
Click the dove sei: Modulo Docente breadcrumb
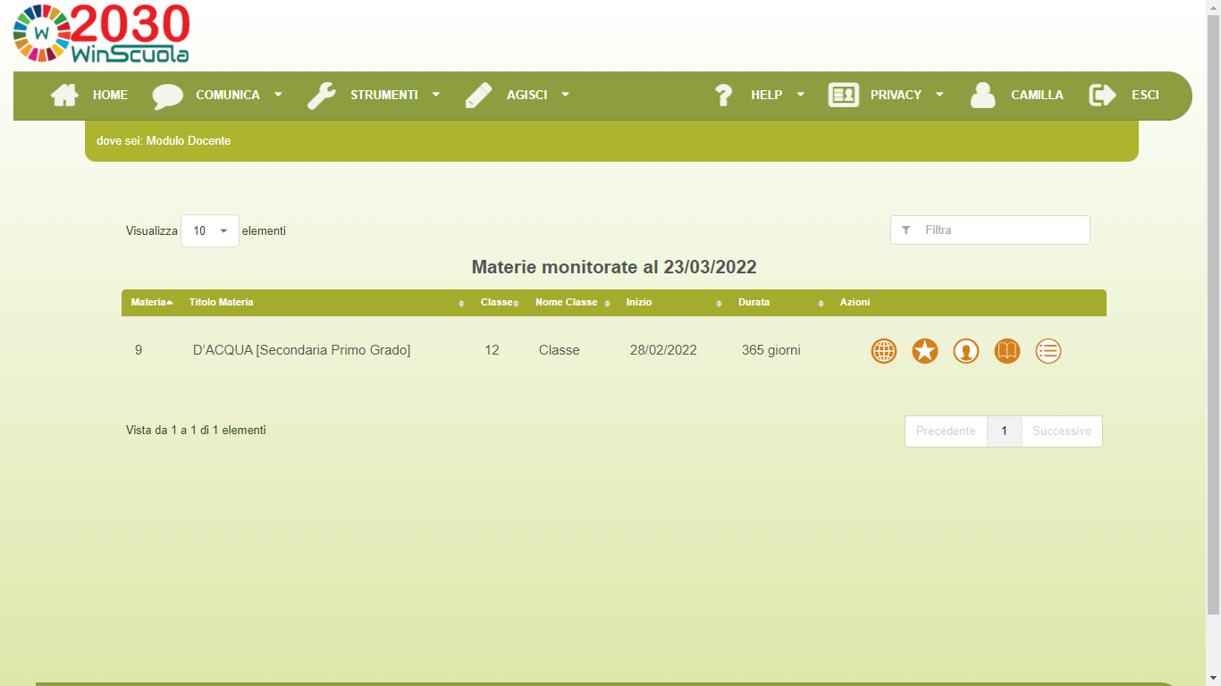coord(164,141)
